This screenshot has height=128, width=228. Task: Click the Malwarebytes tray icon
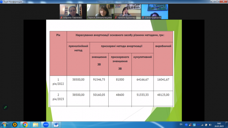point(198,125)
